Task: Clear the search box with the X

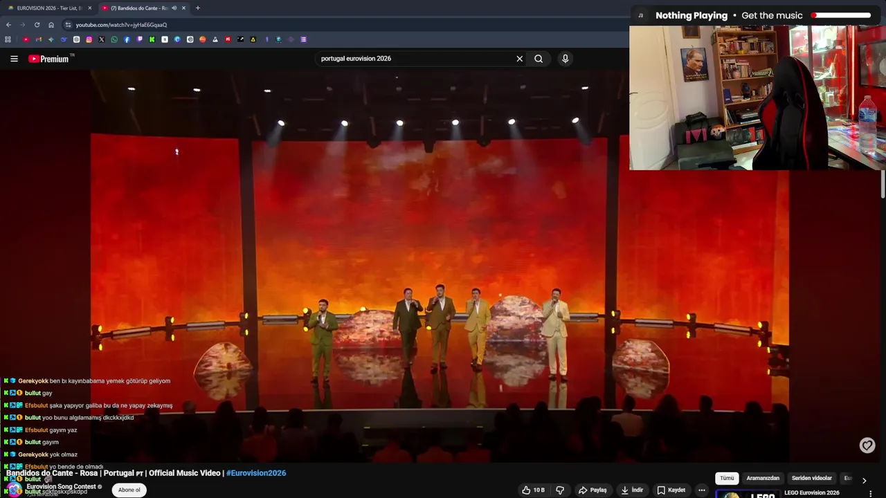Action: point(520,59)
